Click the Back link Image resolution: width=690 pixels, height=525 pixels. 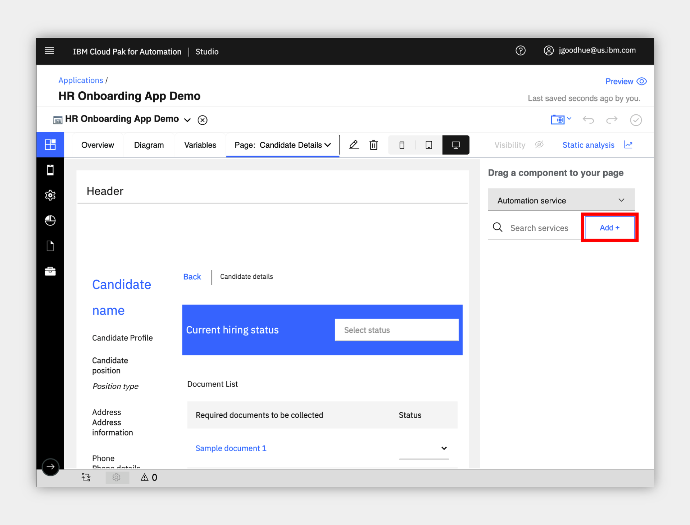click(x=192, y=277)
